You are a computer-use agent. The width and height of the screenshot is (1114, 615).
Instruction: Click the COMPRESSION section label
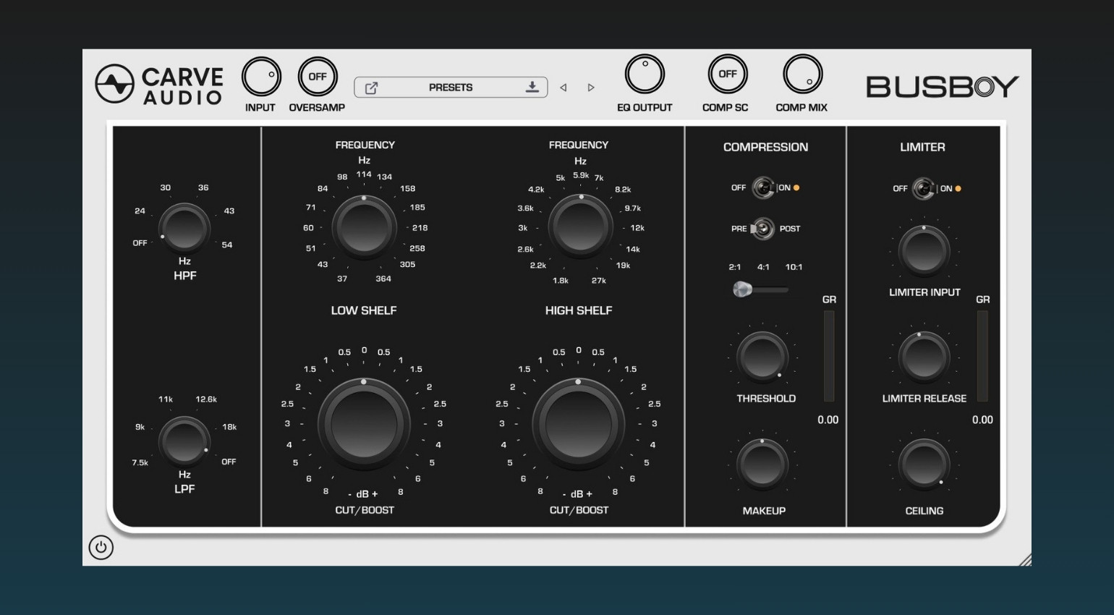[x=765, y=147]
